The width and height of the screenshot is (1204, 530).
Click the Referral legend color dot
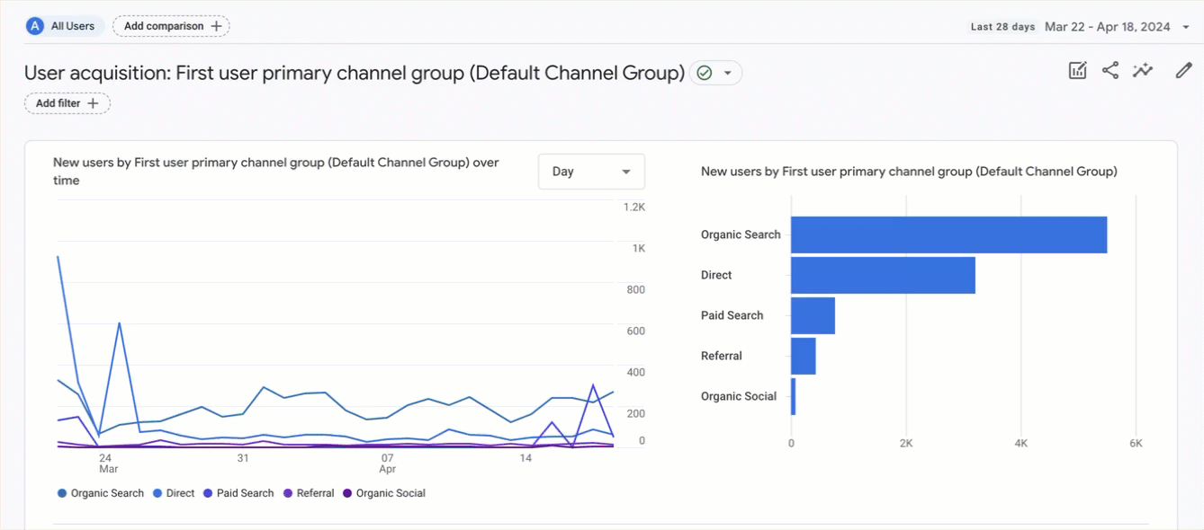click(288, 493)
